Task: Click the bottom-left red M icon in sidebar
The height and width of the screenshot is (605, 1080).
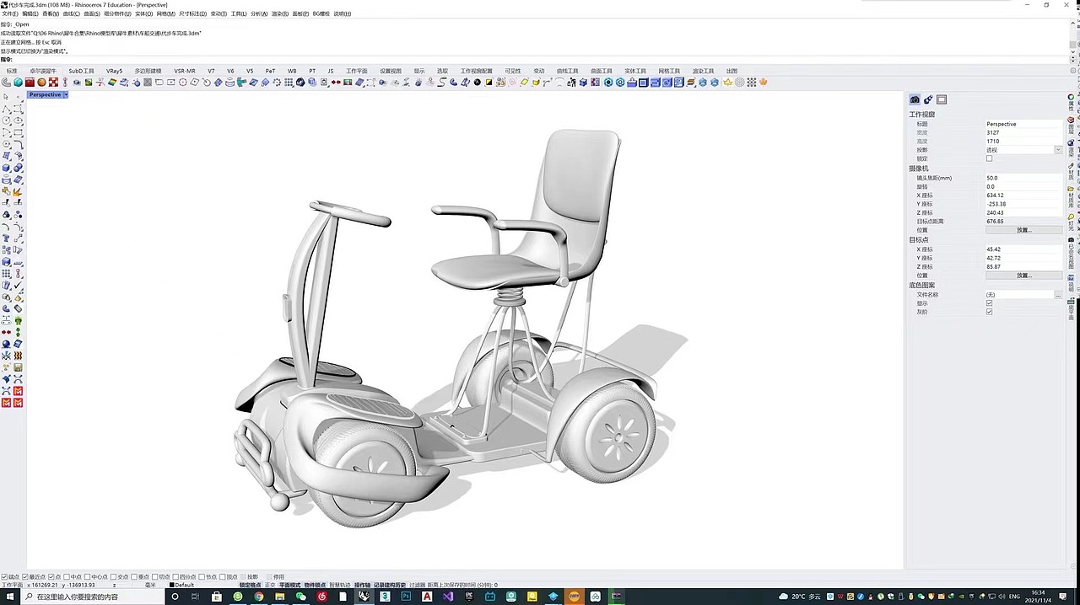Action: click(6, 403)
